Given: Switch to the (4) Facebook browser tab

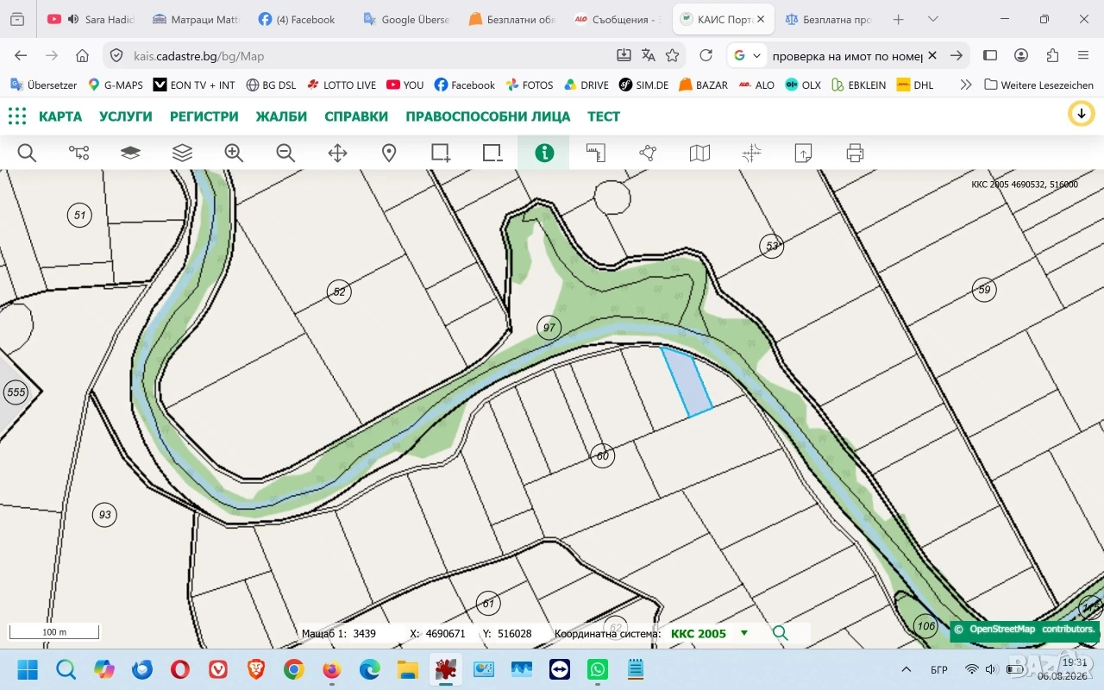Looking at the screenshot, I should [300, 19].
